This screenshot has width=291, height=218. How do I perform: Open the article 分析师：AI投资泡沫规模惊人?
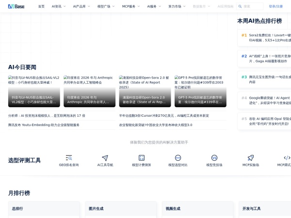click(47, 116)
